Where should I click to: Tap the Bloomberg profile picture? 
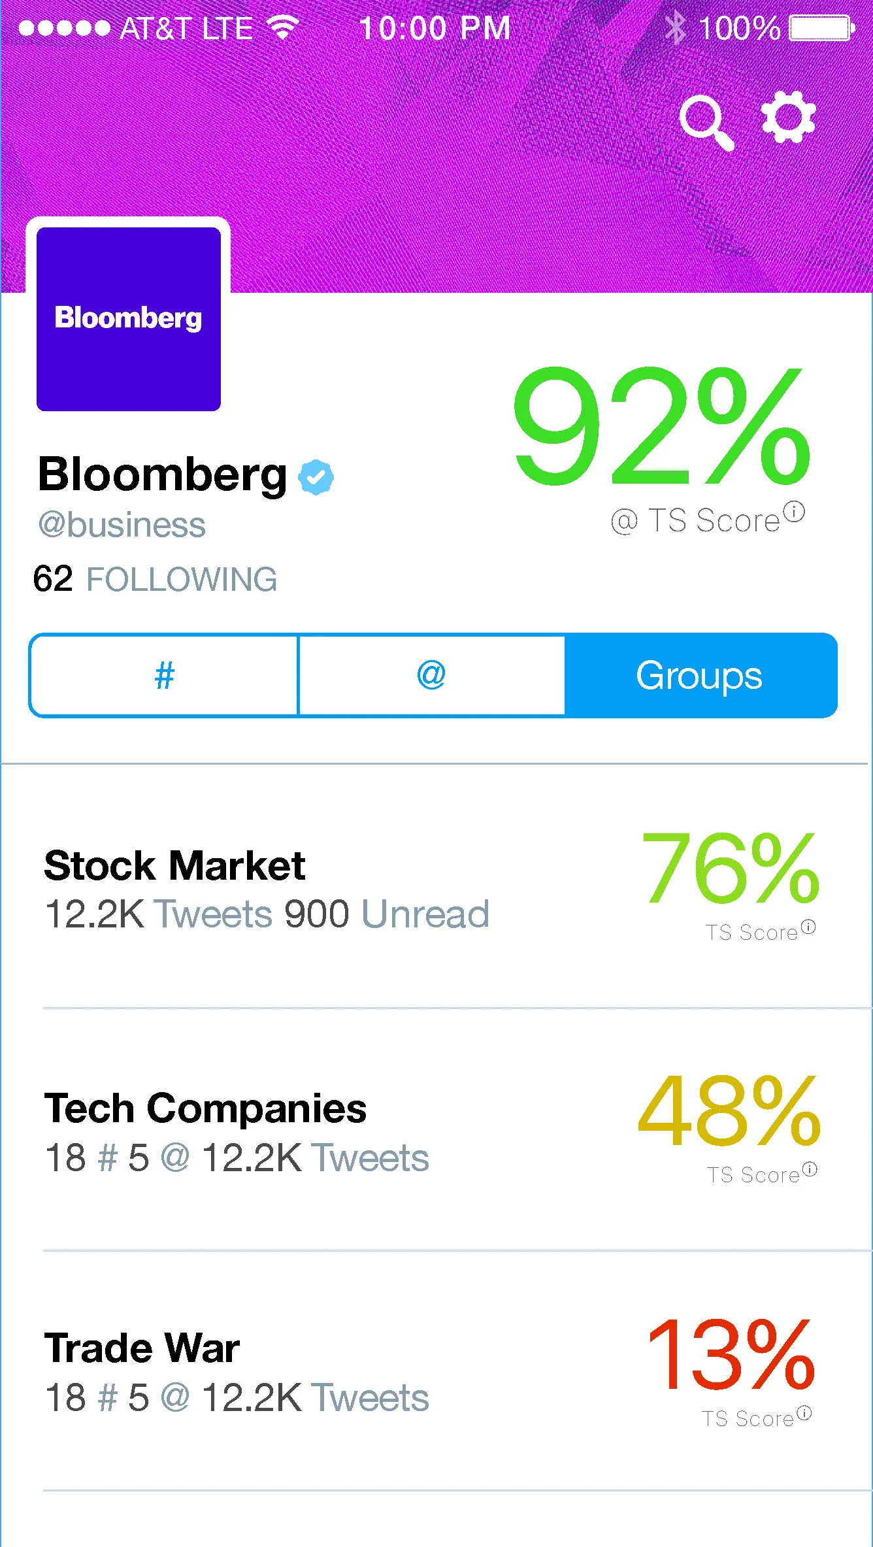[128, 319]
